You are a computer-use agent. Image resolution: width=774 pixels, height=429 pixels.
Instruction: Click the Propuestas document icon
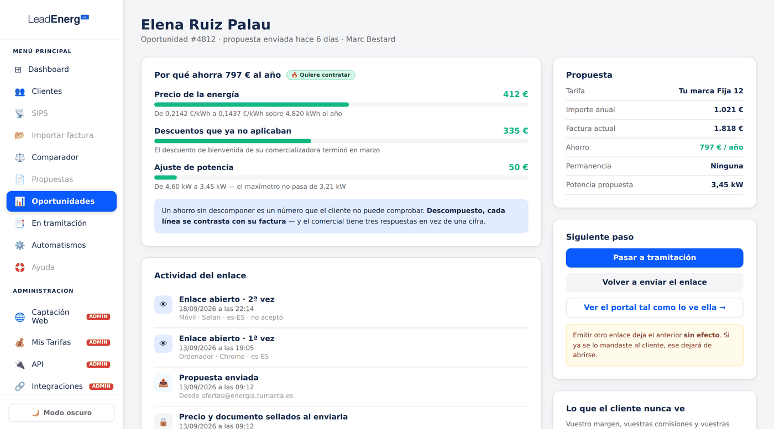click(20, 179)
